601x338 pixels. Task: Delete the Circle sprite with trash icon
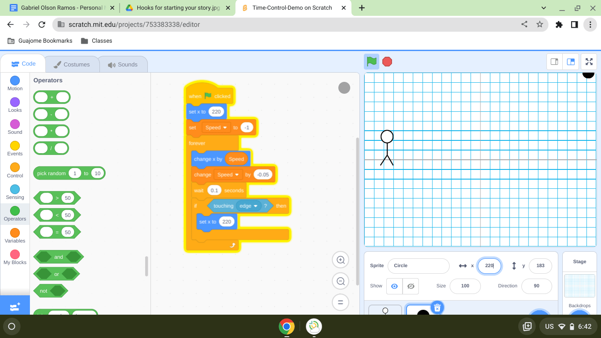point(437,308)
